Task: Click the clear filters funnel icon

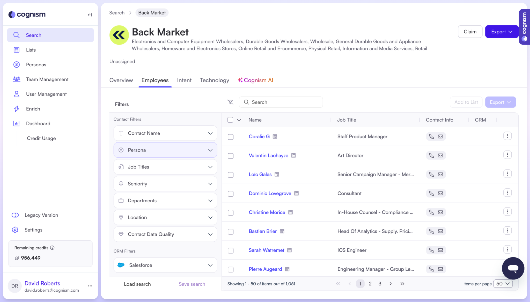Action: (230, 102)
